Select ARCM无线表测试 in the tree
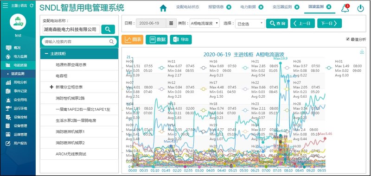371x176 pixels. 79,154
